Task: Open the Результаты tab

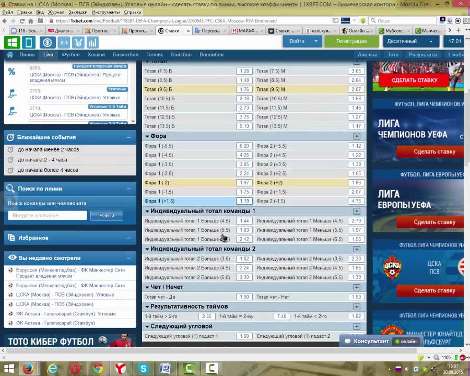Action: point(423,54)
